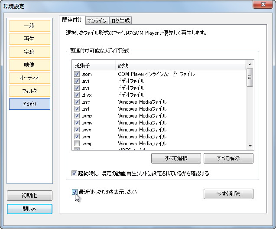
Task: Uncheck the .wm extension checkbox
Action: pyautogui.click(x=77, y=136)
